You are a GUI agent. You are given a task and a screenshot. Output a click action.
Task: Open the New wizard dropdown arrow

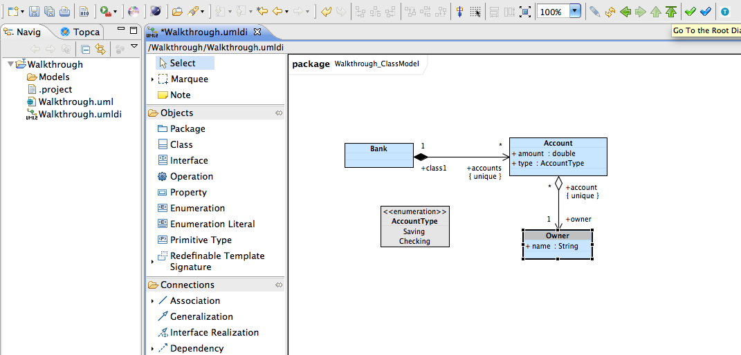click(x=23, y=12)
